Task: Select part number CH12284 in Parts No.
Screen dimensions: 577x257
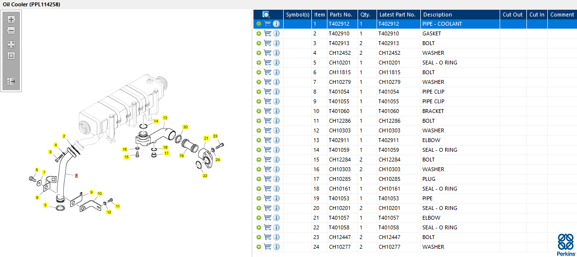Action: tap(342, 160)
